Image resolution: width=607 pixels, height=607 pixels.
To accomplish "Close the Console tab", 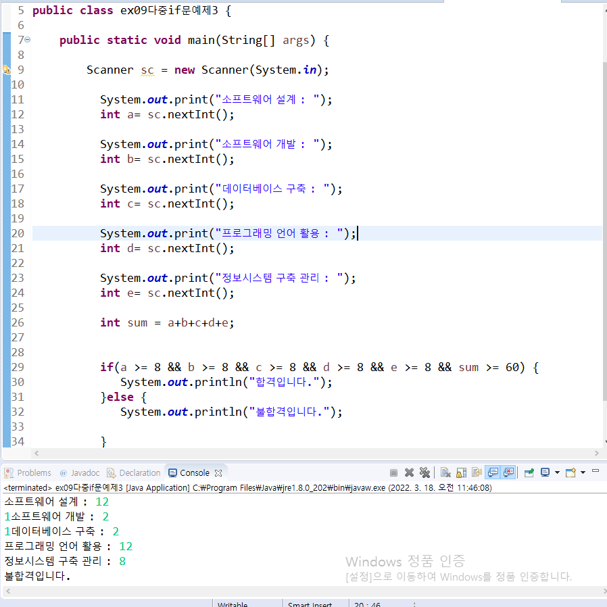I will point(218,473).
